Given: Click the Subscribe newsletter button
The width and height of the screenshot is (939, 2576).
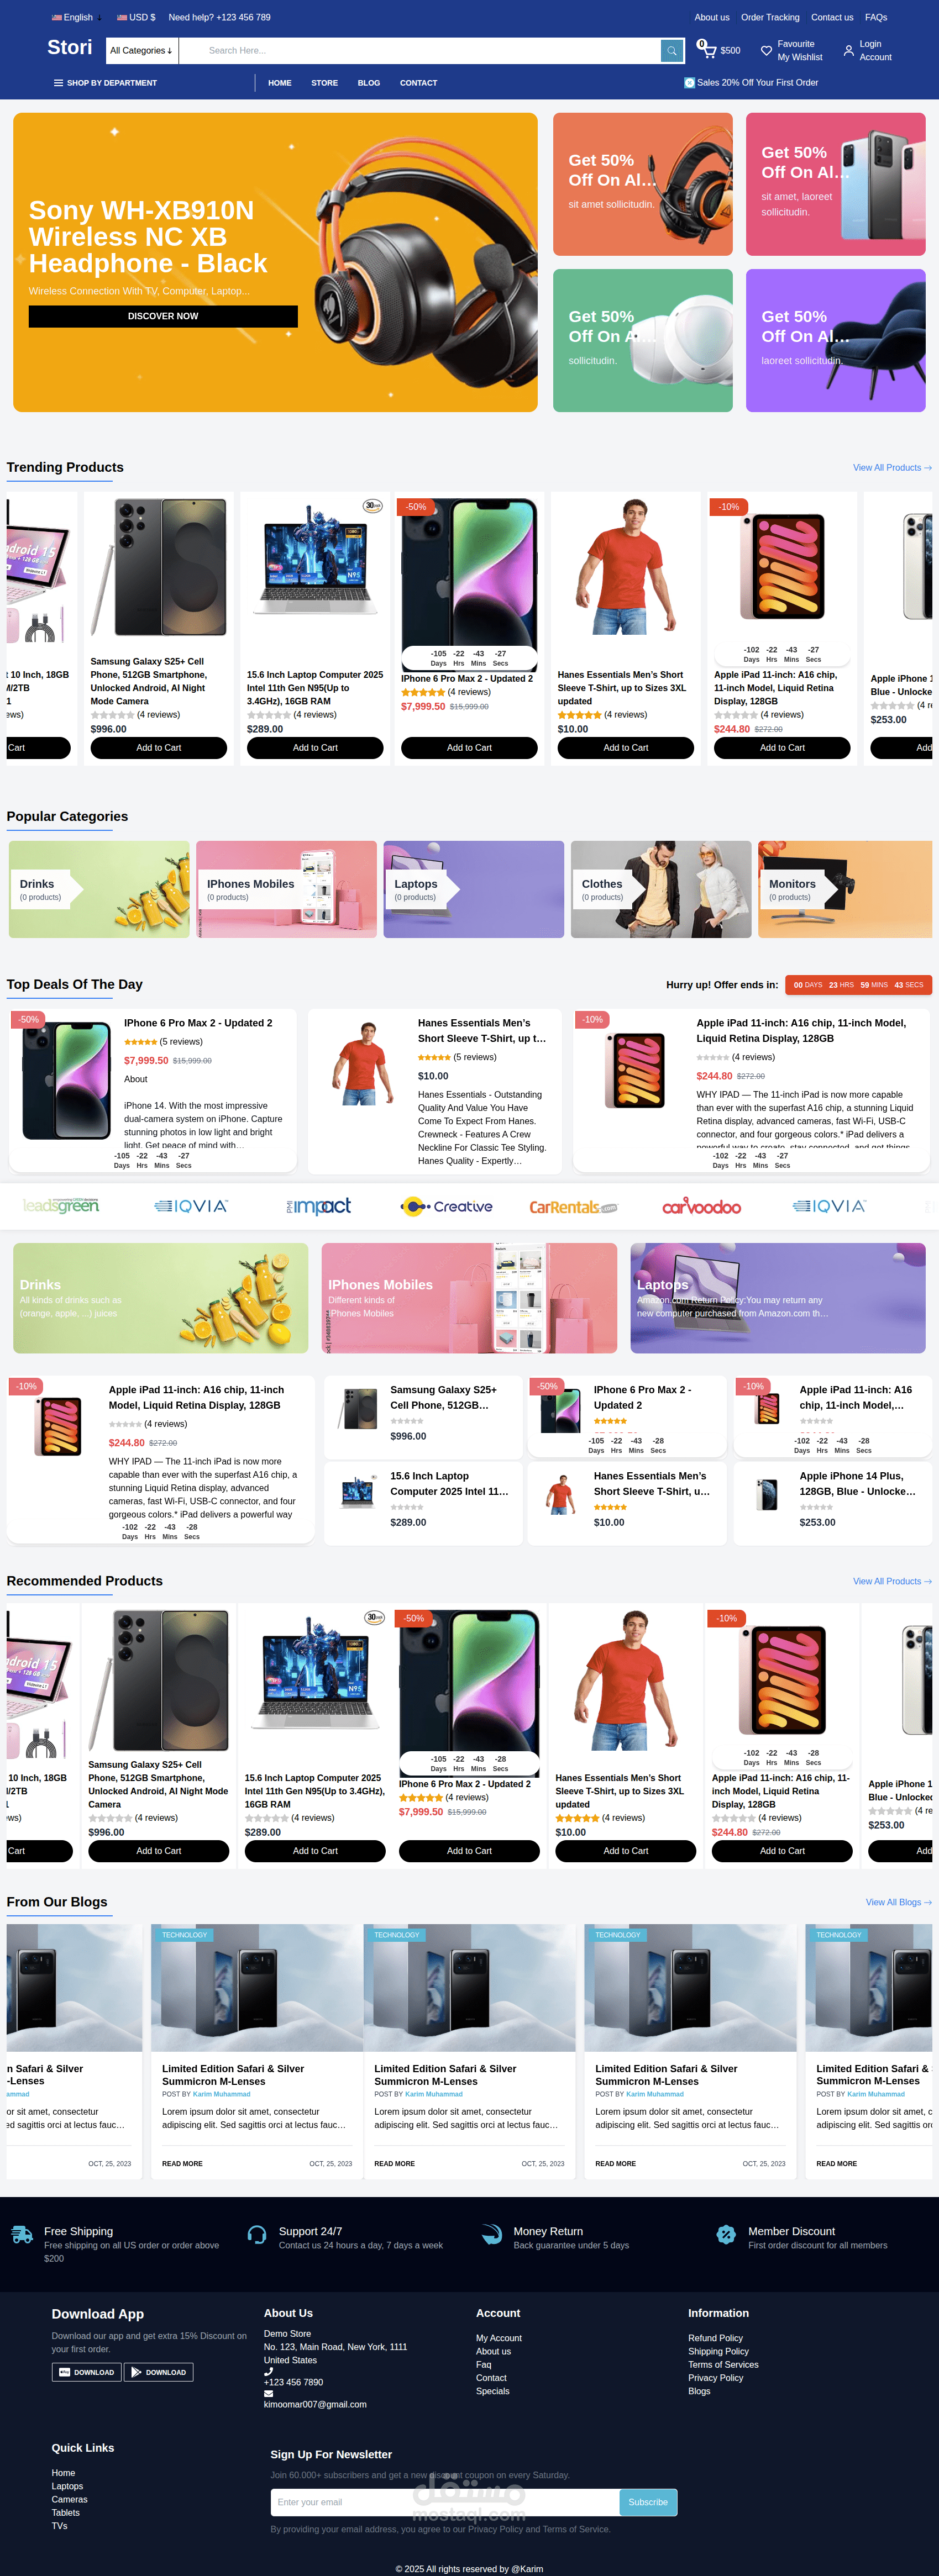Looking at the screenshot, I should (x=648, y=2503).
